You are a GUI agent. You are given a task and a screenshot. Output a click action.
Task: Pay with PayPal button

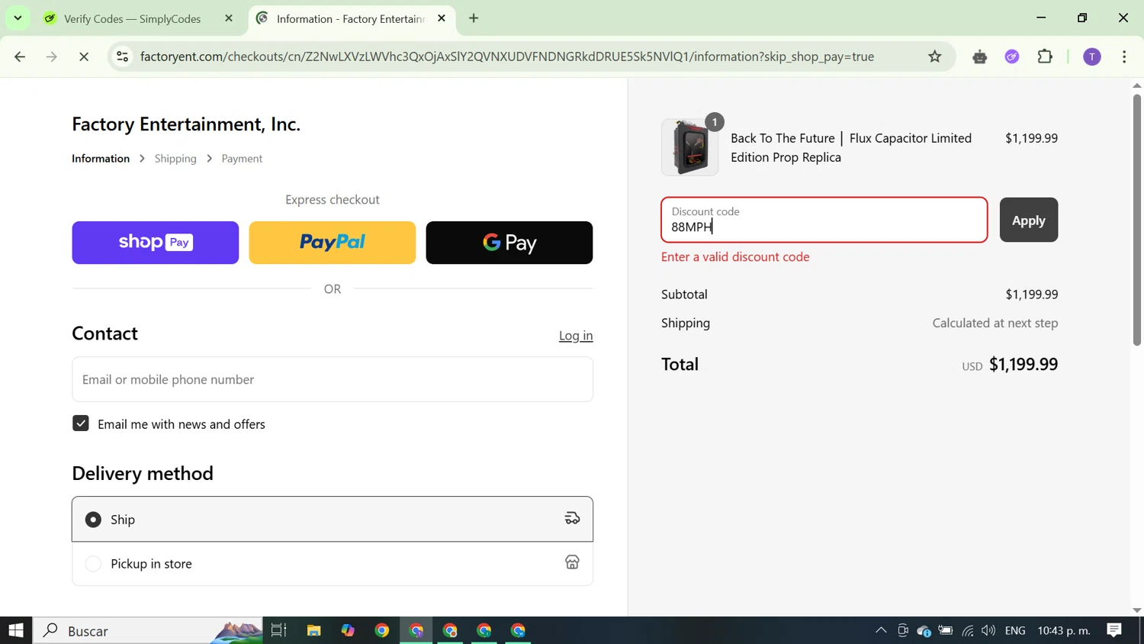333,243
